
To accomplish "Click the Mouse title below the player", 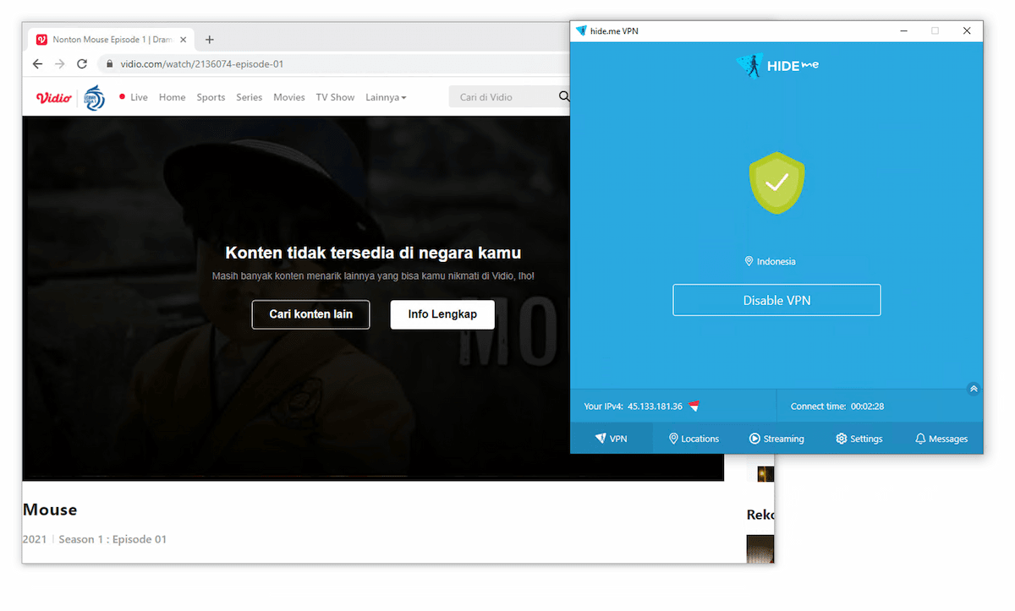I will click(50, 510).
